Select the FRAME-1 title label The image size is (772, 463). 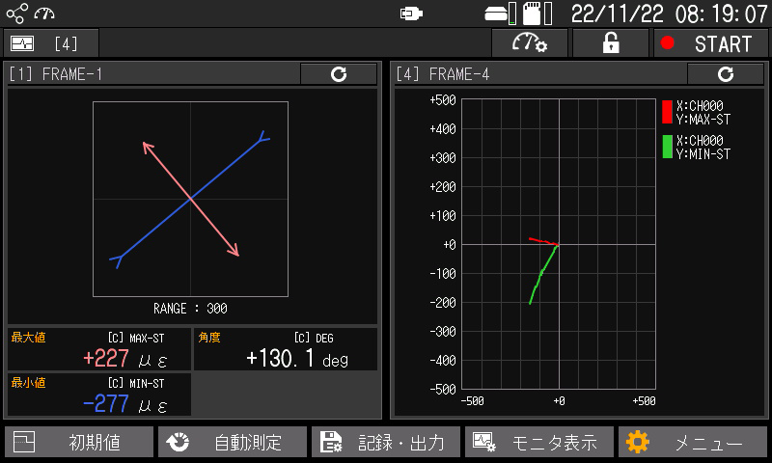point(56,74)
